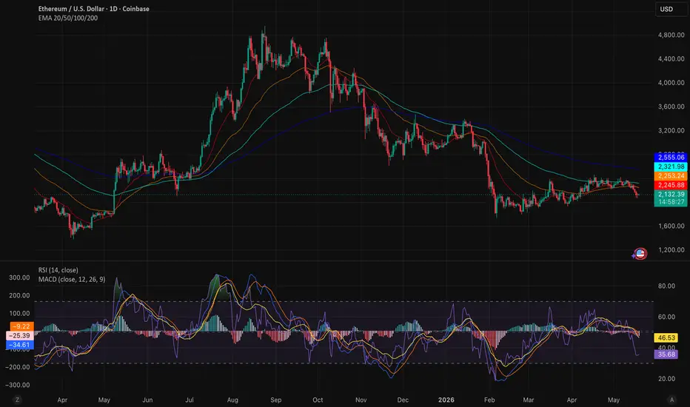The width and height of the screenshot is (690, 407).
Task: Click the 2026 year label on time axis
Action: [446, 400]
